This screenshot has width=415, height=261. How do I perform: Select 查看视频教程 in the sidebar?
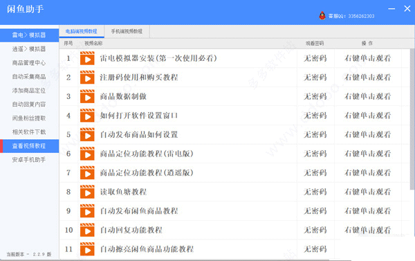(29, 146)
